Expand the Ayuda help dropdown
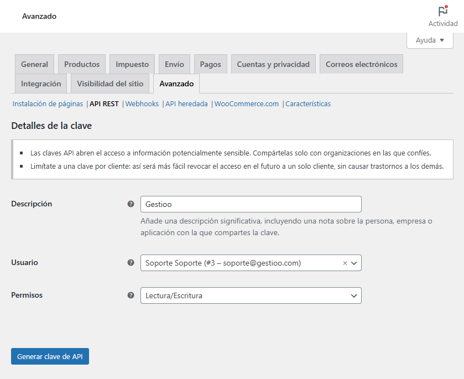This screenshot has width=464, height=379. (x=430, y=40)
